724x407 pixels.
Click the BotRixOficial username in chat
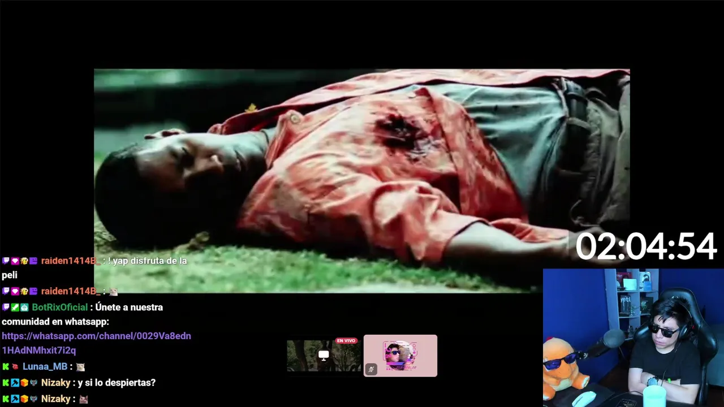60,308
